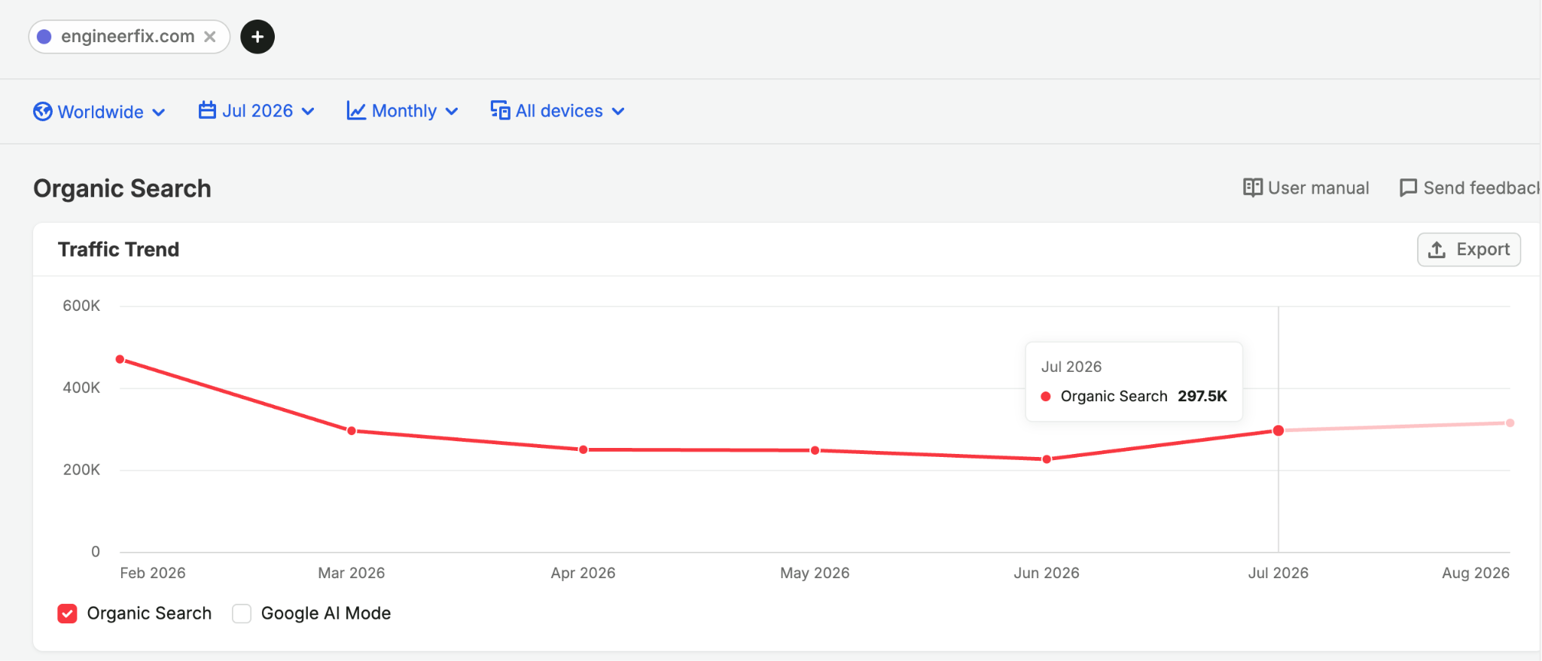
Task: Click the speech bubble feedback icon
Action: 1408,187
